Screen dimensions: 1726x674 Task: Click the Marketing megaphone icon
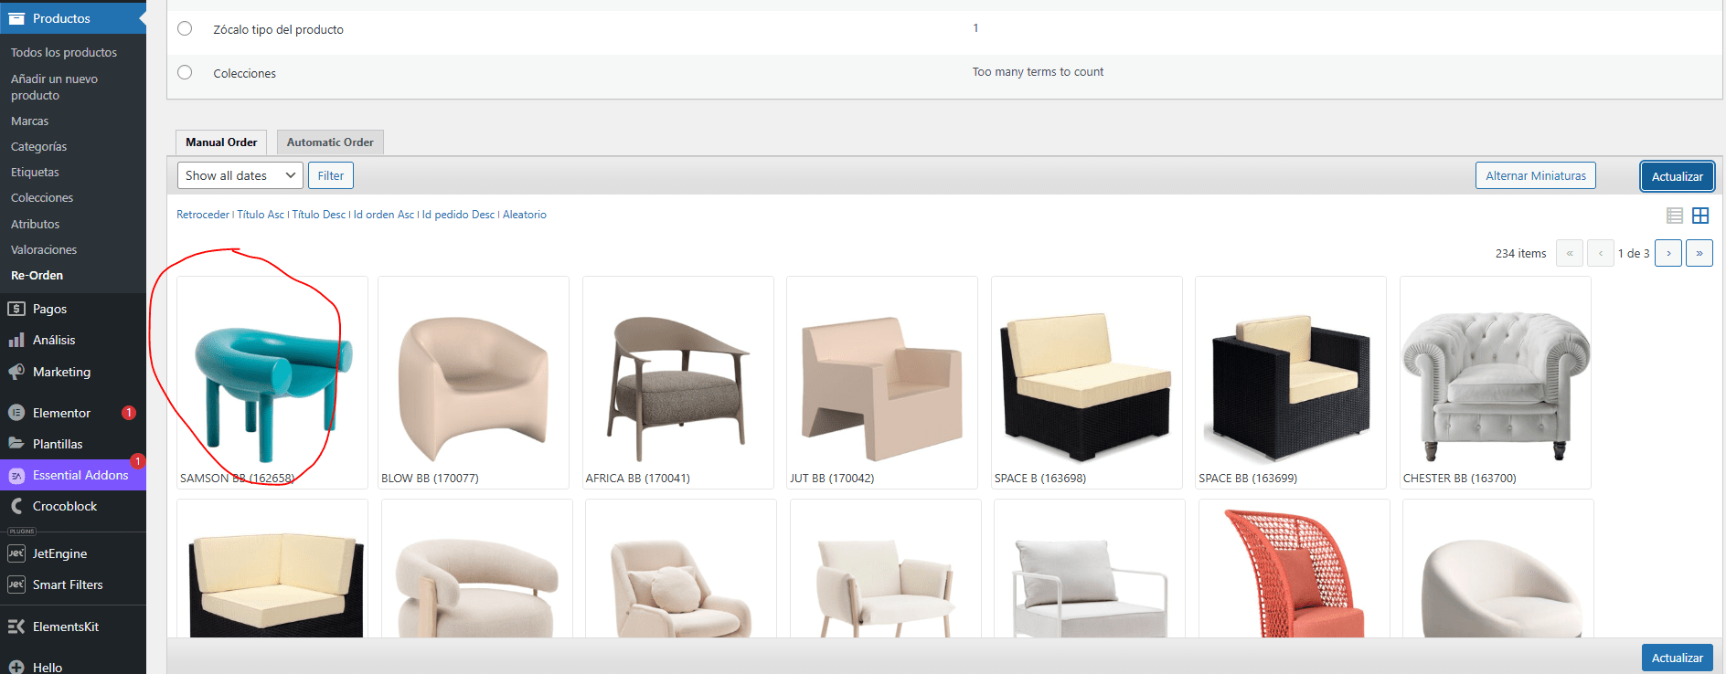point(16,372)
